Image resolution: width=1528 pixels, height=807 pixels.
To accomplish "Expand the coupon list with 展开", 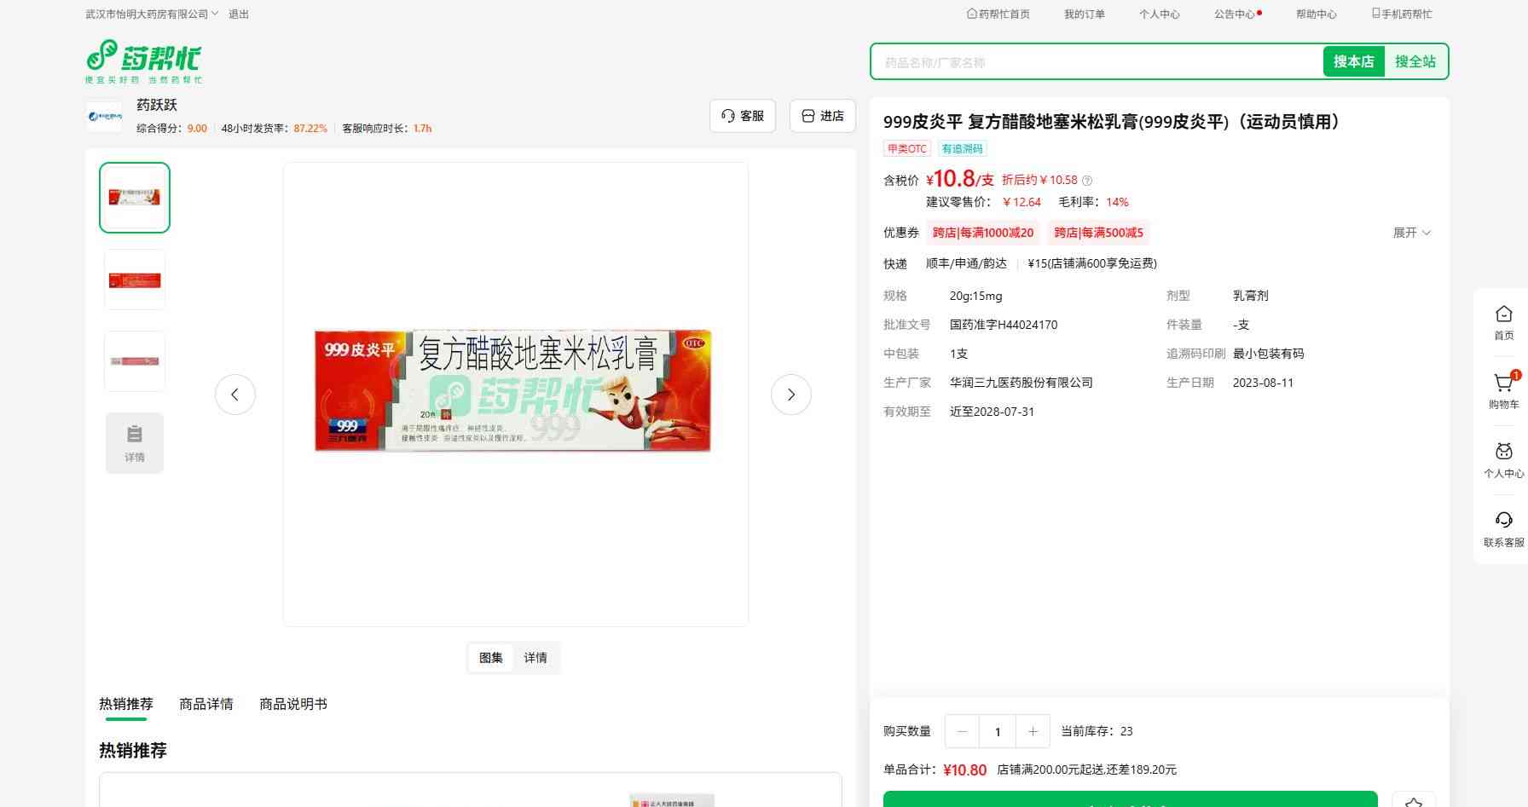I will 1411,233.
